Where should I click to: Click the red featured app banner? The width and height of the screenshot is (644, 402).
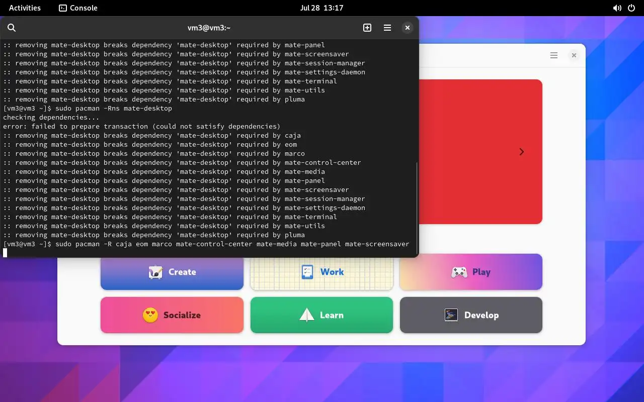point(480,152)
